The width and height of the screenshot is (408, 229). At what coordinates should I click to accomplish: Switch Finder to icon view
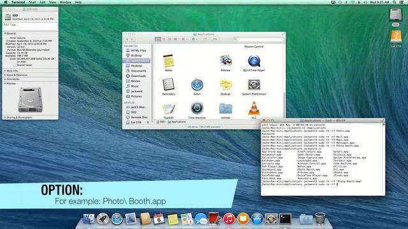[157, 39]
